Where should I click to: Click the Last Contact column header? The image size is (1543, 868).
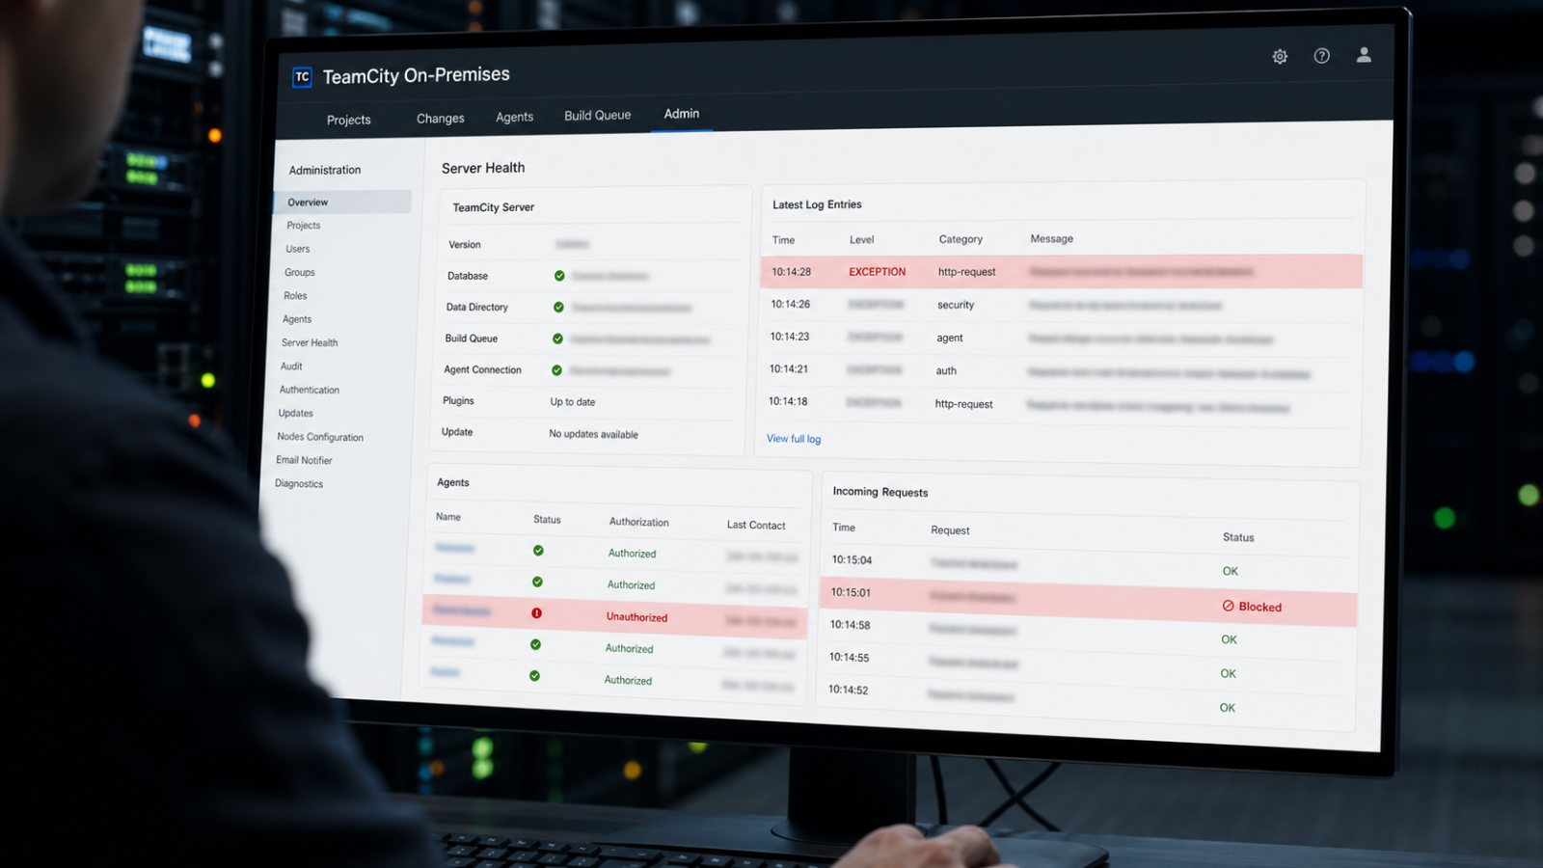(756, 526)
